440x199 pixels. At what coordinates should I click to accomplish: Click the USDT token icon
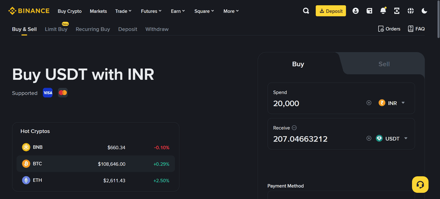coord(379,138)
